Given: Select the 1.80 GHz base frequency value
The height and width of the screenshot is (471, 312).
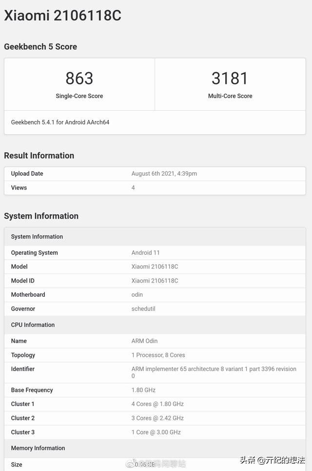Looking at the screenshot, I should tap(143, 390).
